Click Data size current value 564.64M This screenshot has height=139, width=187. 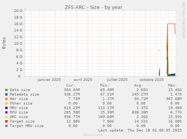(72, 90)
